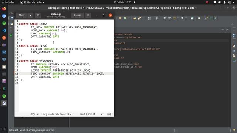Screen dimensions: 237x133
Task: Open Postman from the dock
Action: pyautogui.click(x=4, y=38)
